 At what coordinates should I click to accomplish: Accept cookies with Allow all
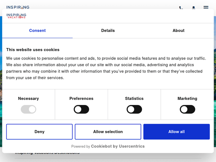(177, 132)
